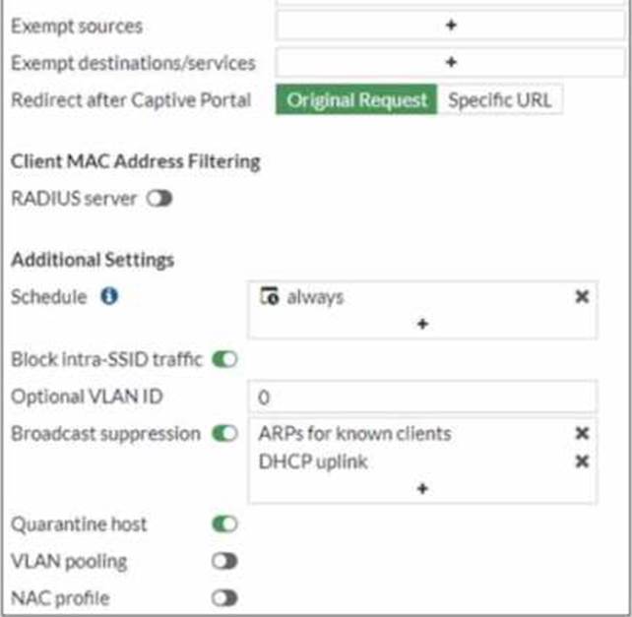This screenshot has height=617, width=632.
Task: Turn off Broadcast suppression
Action: pos(224,433)
